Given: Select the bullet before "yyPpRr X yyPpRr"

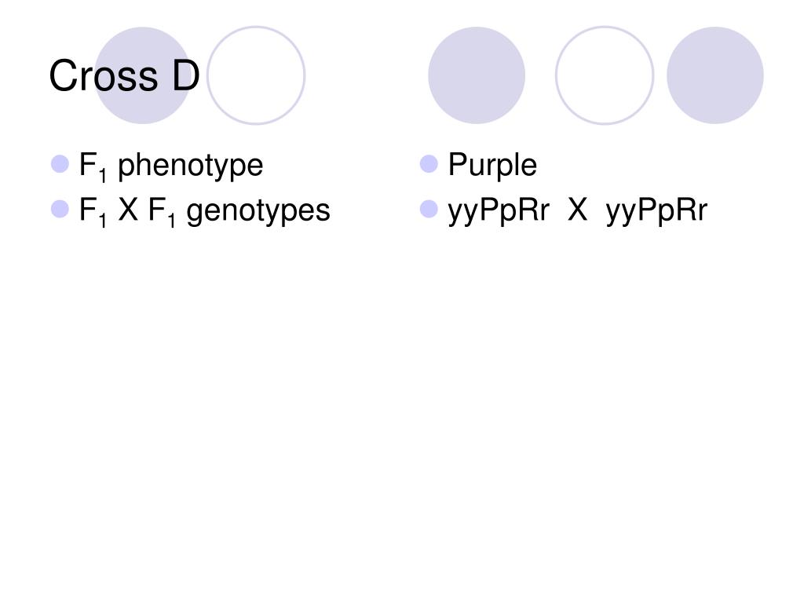Looking at the screenshot, I should coord(429,209).
